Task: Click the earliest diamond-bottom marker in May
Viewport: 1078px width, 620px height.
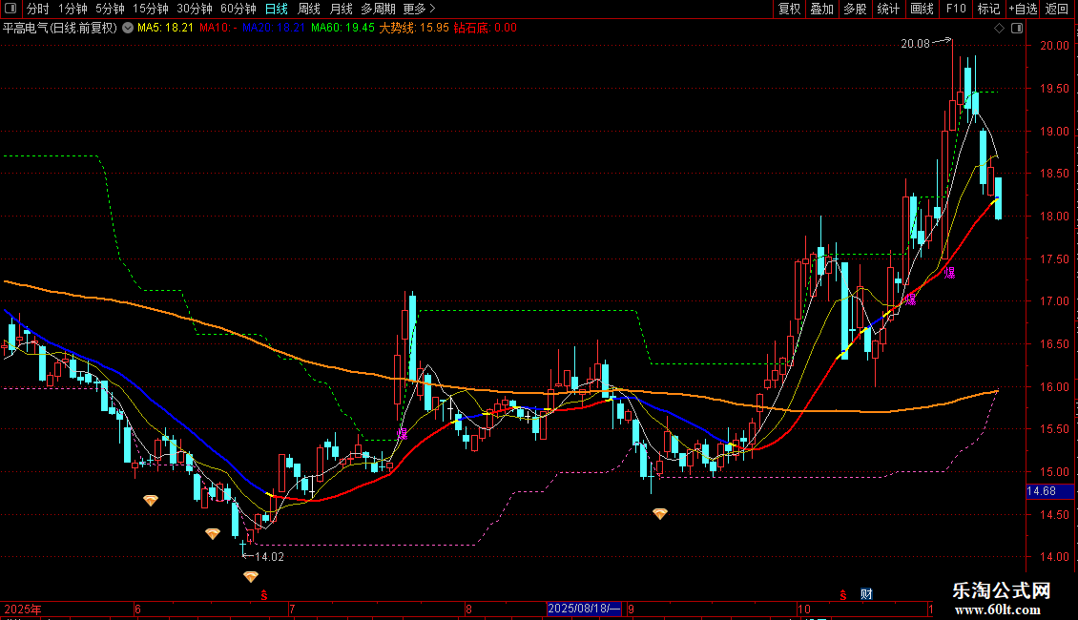Action: [x=151, y=500]
